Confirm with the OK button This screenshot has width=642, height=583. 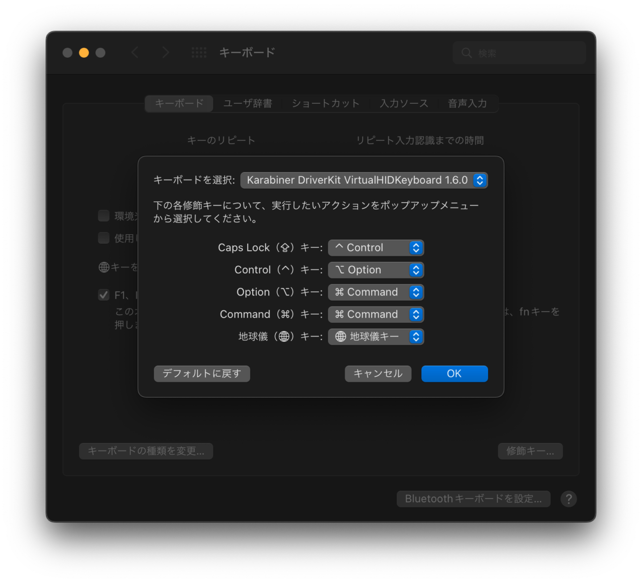coord(454,373)
